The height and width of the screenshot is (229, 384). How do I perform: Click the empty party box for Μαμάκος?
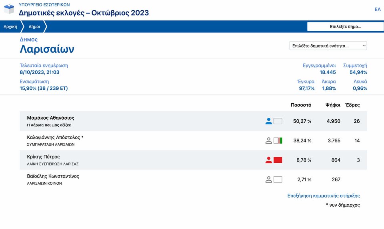pyautogui.click(x=278, y=121)
